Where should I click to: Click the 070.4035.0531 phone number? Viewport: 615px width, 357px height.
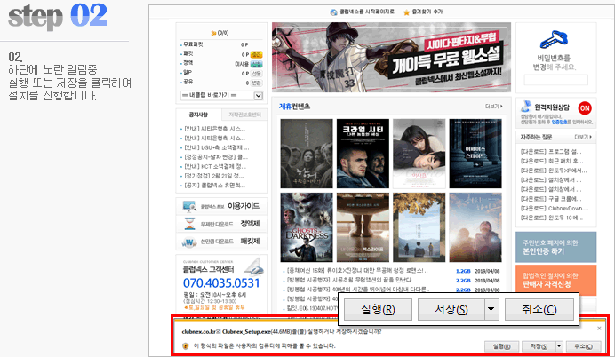point(221,283)
